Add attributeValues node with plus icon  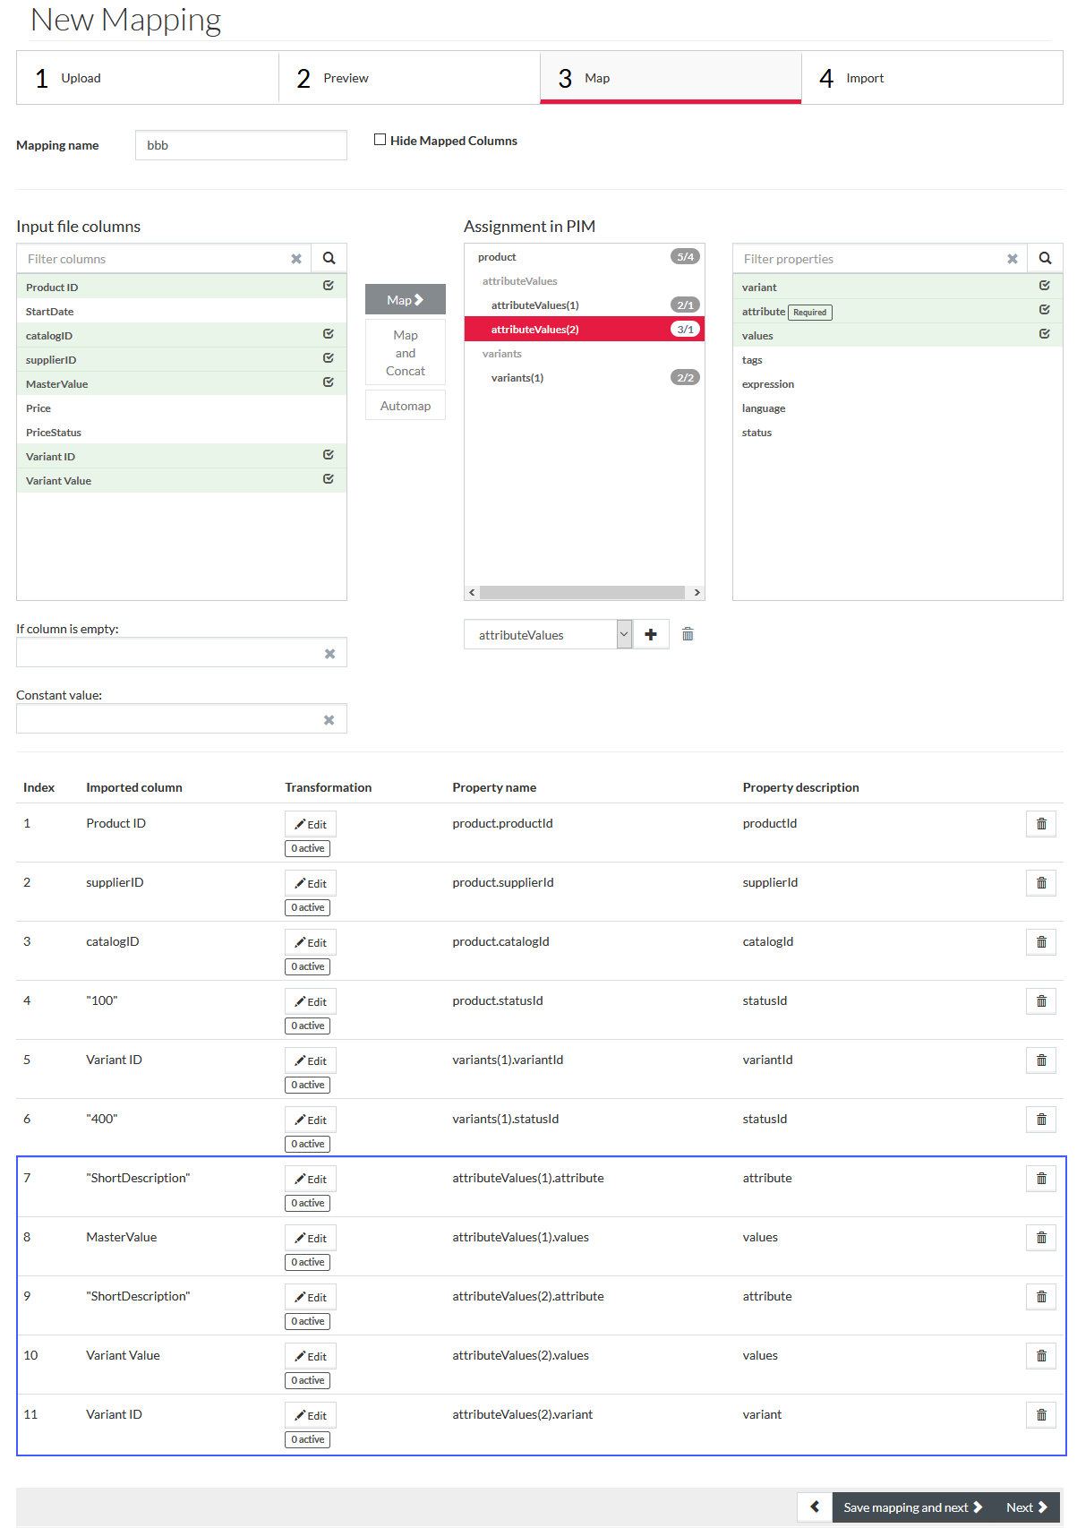click(x=651, y=634)
